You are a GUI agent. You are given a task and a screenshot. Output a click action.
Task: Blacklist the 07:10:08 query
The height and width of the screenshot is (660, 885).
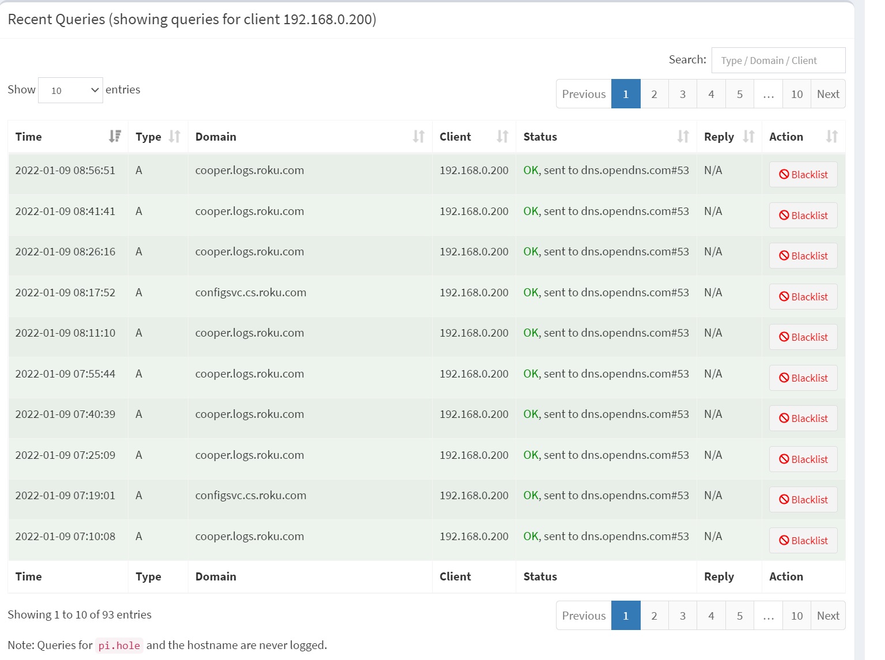pos(803,540)
